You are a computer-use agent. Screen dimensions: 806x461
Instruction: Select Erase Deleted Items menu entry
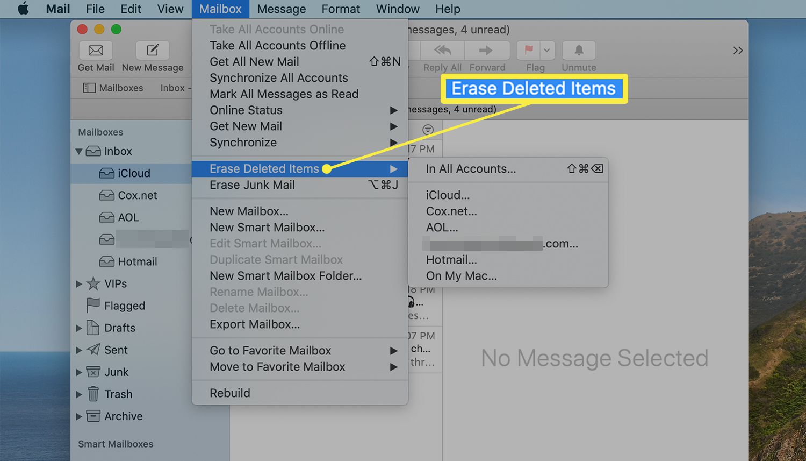tap(300, 169)
